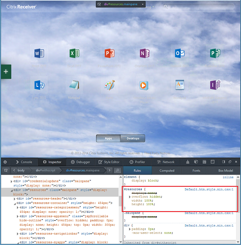
Task: Select body in the breadcrumb bar
Action: click(20, 171)
